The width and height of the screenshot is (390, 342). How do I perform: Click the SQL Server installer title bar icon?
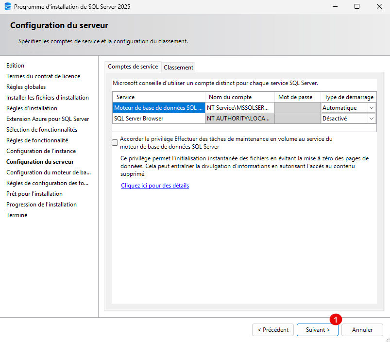[8, 6]
